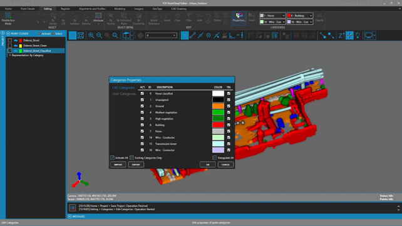Click the monitor display icon

(368, 35)
